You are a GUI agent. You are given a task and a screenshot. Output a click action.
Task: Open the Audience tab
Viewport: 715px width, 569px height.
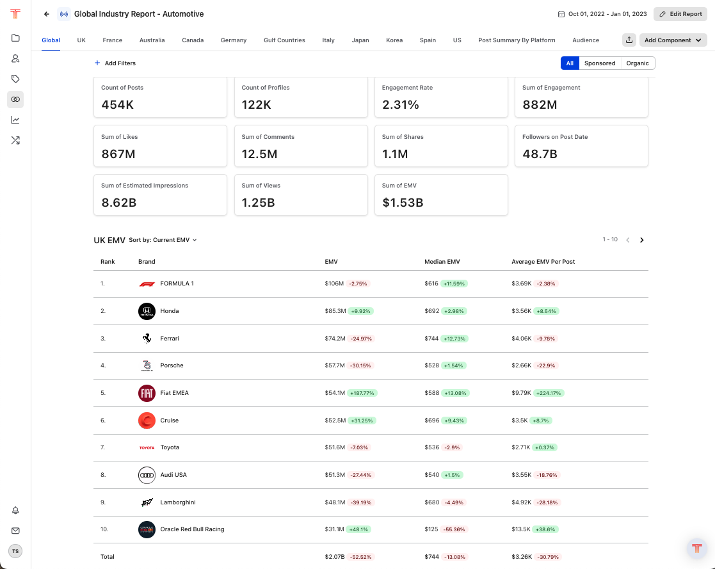tap(586, 40)
